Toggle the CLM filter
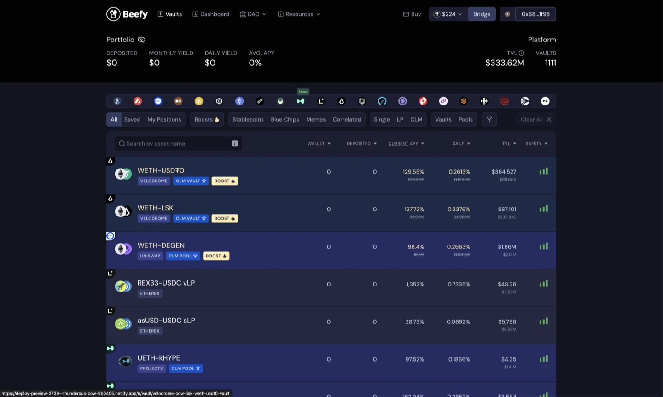Image resolution: width=663 pixels, height=397 pixels. pos(416,119)
